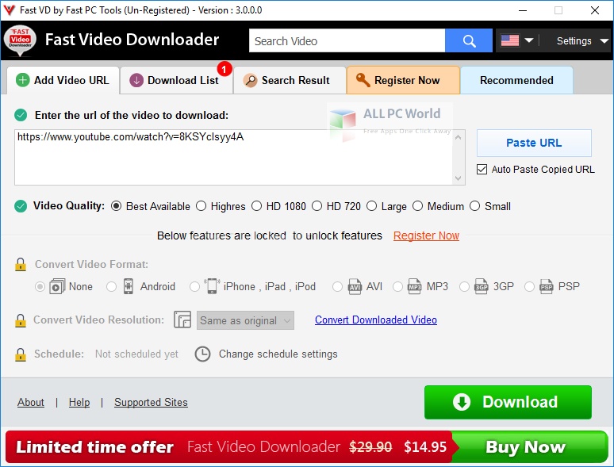Click the Fast Video Downloader logo
This screenshot has height=467, width=614.
point(20,40)
